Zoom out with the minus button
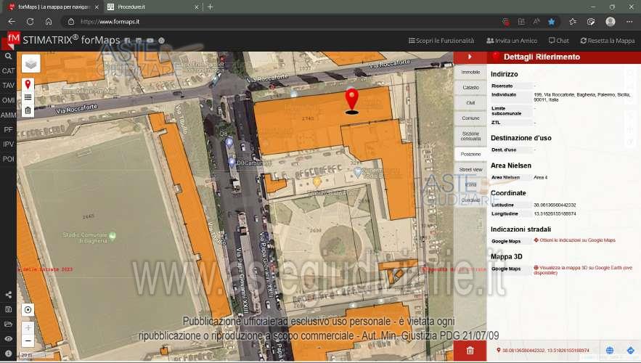Image resolution: width=641 pixels, height=363 pixels. coord(28,340)
